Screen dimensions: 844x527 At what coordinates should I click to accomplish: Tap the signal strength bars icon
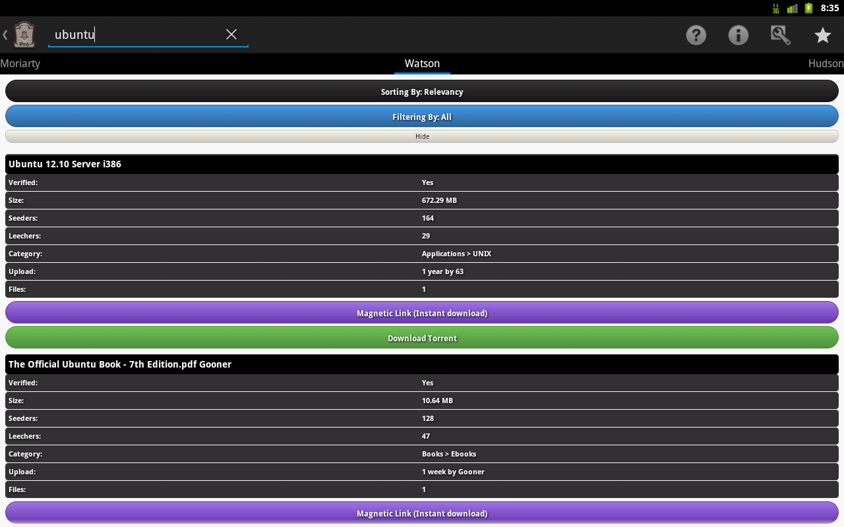(x=792, y=9)
